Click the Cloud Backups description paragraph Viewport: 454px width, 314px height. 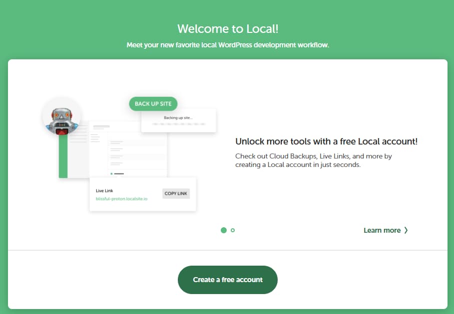[x=314, y=160]
